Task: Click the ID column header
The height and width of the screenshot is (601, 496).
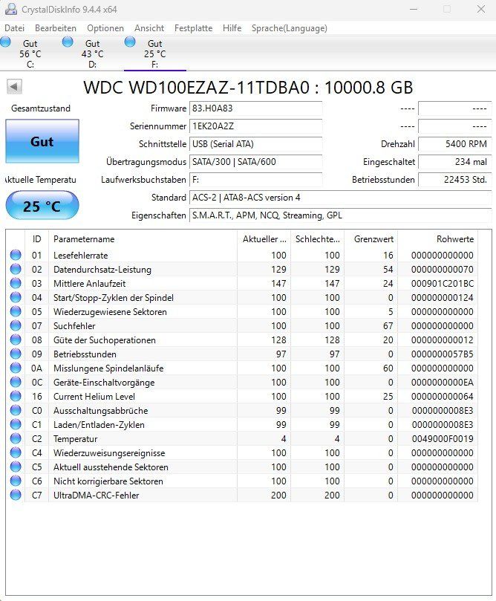Action: click(36, 239)
